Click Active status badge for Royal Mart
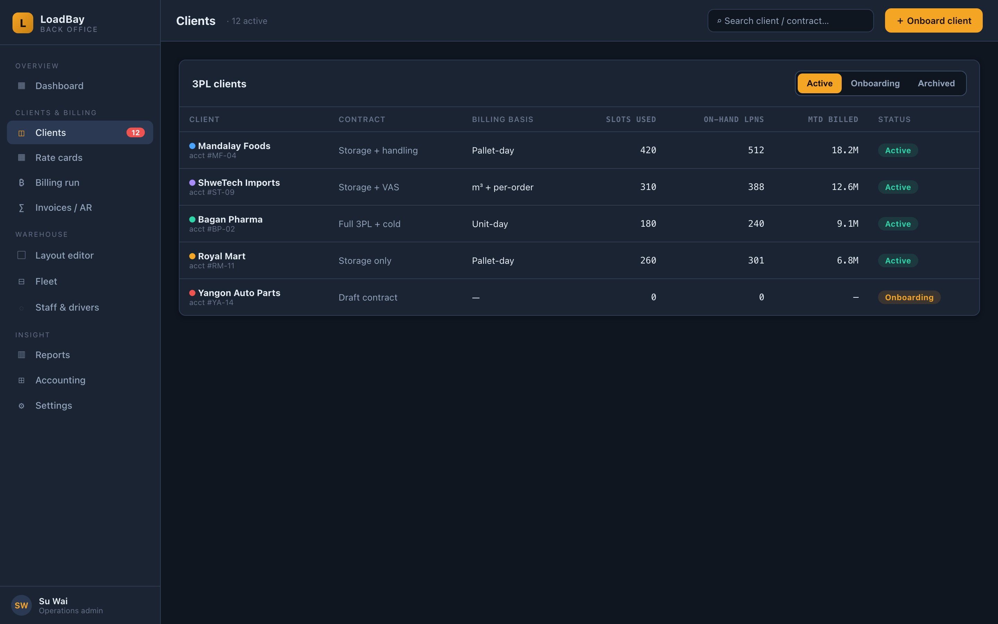The height and width of the screenshot is (624, 998). (898, 260)
